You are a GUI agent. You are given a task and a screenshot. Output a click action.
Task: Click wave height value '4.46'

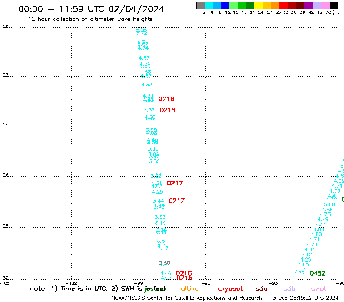[165, 273]
